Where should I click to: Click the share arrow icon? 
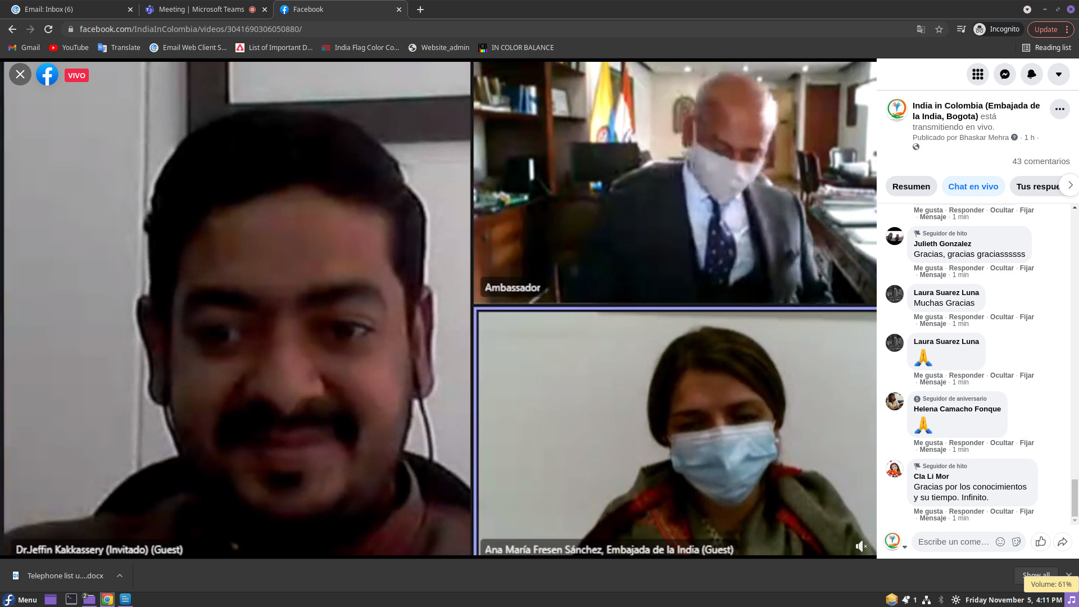(1062, 542)
